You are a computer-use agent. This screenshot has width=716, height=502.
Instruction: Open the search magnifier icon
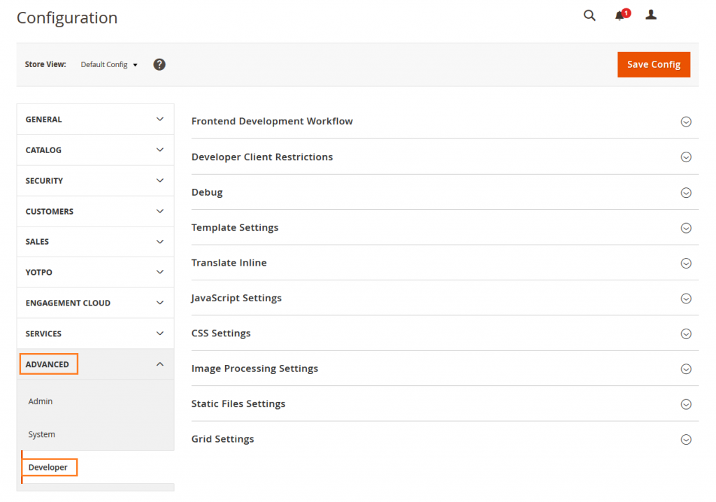click(589, 15)
